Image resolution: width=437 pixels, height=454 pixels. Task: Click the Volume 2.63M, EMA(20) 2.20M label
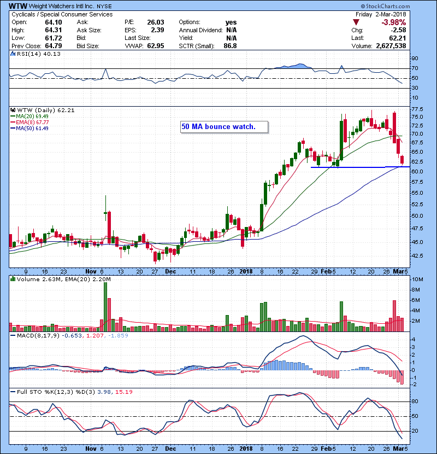pyautogui.click(x=63, y=279)
